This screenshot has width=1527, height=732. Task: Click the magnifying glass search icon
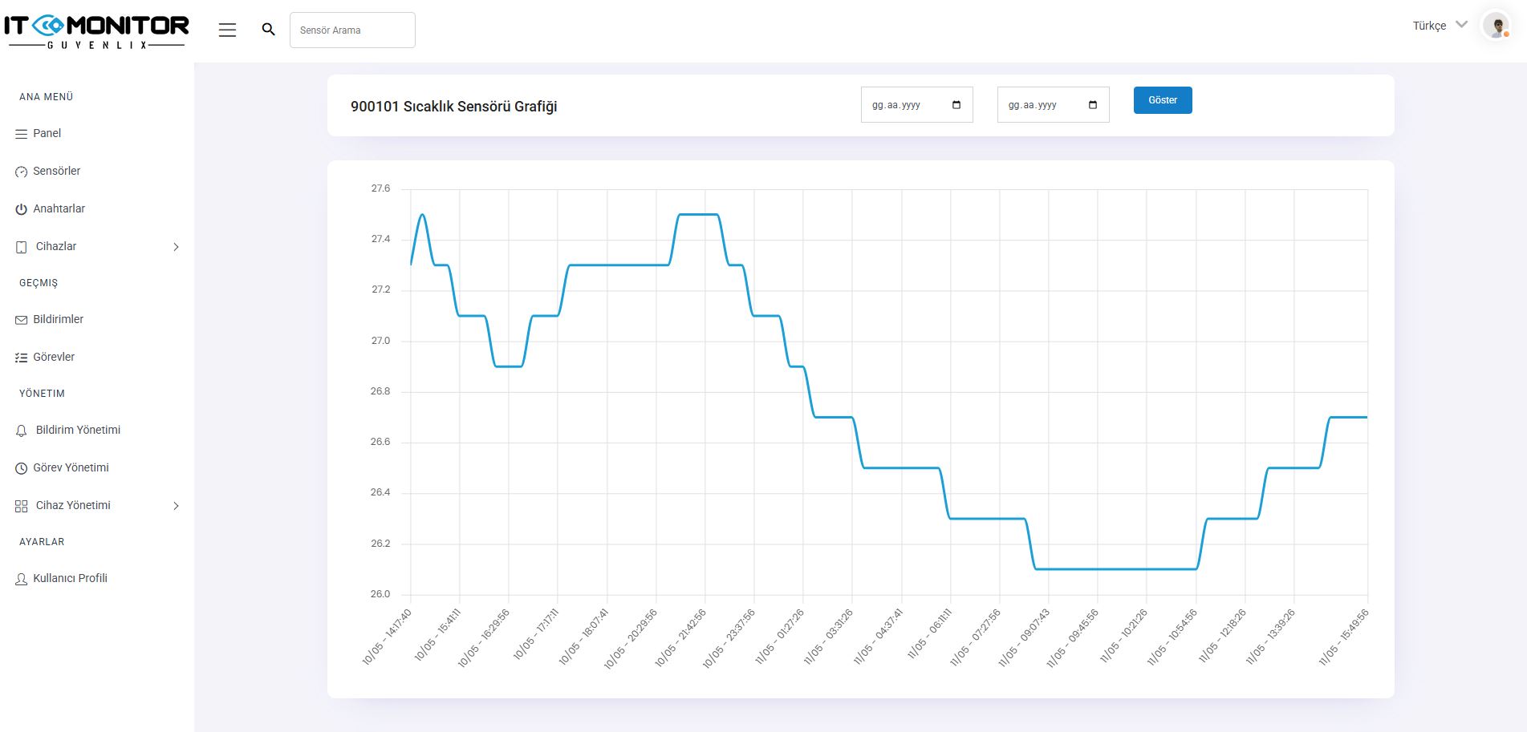click(268, 30)
